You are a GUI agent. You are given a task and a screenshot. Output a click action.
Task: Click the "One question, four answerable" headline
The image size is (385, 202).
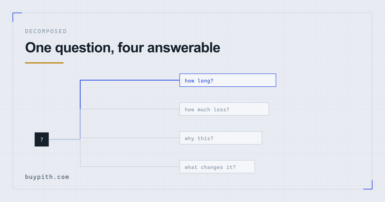point(123,48)
